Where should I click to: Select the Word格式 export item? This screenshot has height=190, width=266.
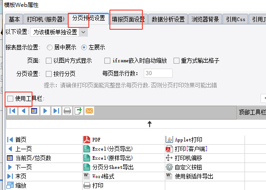[x=99, y=176]
